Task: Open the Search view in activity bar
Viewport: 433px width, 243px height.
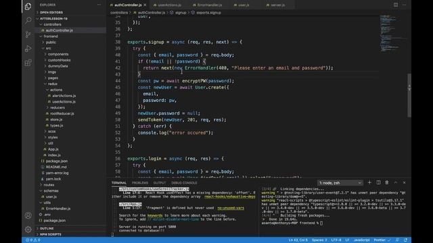Action: [x=28, y=20]
